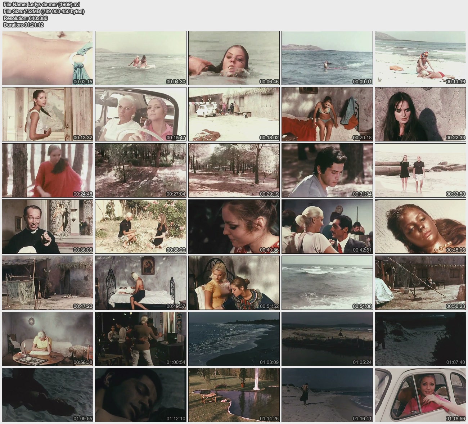
Task: Click the white car village frame at 00:18:02
Action: (x=234, y=114)
